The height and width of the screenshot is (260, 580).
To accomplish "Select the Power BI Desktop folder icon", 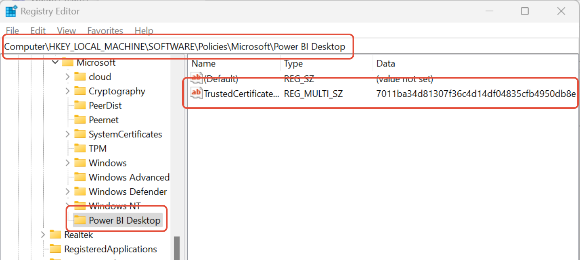I will pos(80,221).
